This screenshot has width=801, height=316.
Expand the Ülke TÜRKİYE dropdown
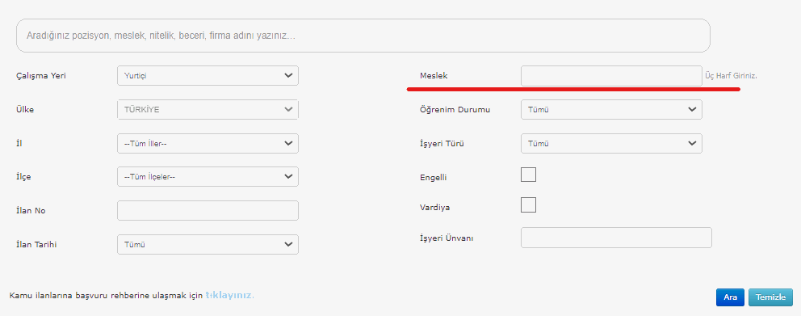point(208,109)
